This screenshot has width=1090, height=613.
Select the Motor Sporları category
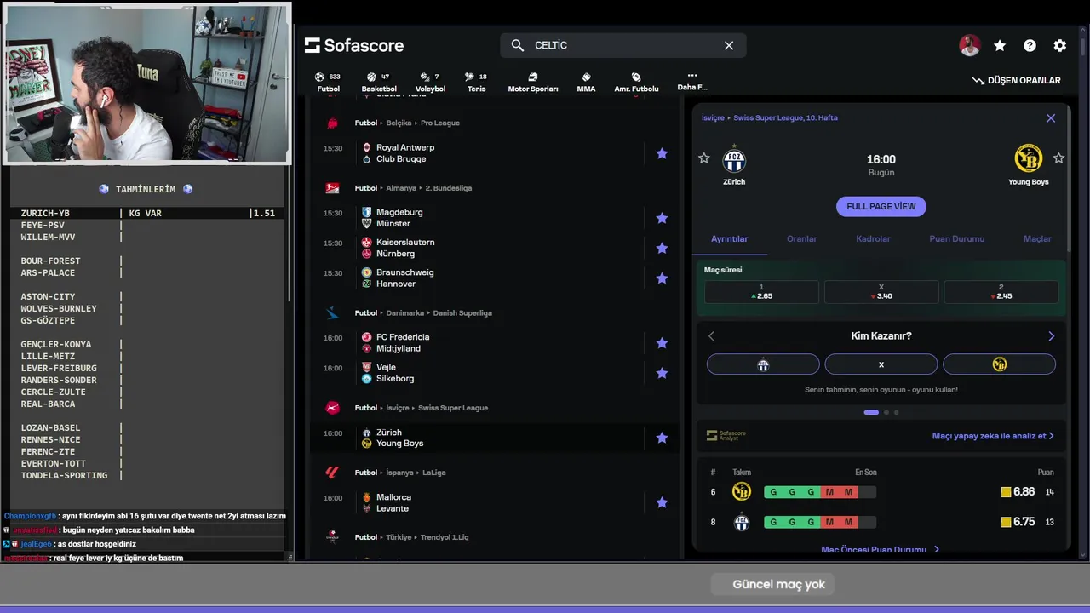tap(533, 82)
